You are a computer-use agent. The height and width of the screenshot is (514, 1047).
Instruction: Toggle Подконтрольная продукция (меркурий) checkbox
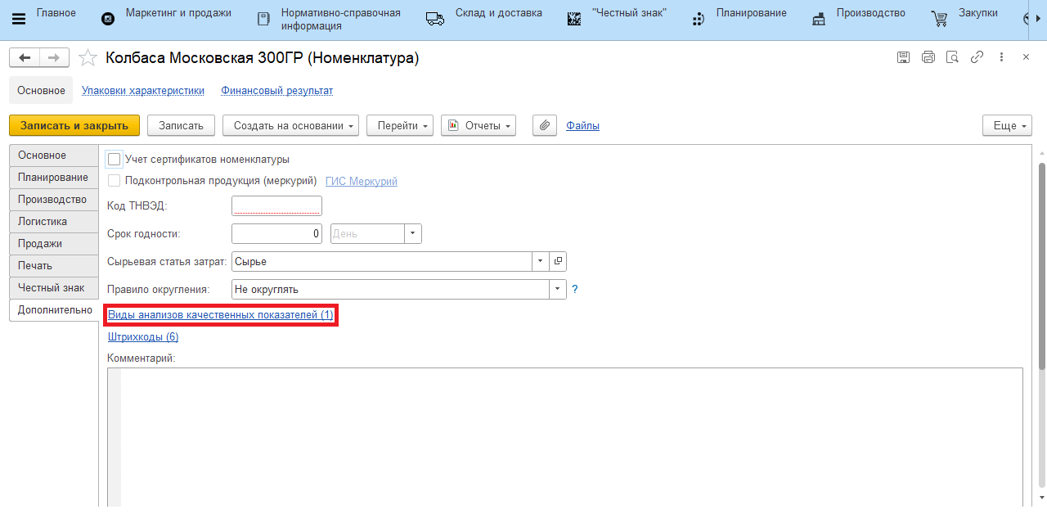tap(115, 181)
